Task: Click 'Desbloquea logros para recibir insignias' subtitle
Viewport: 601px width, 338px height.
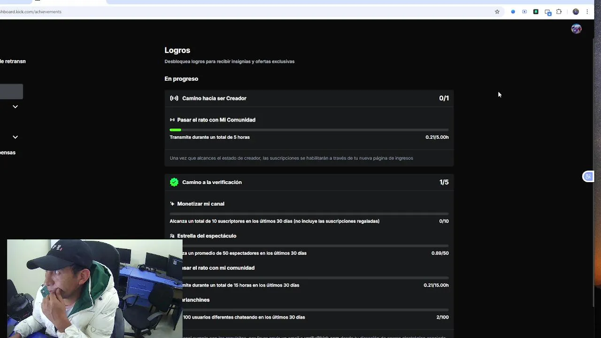Action: pyautogui.click(x=229, y=61)
